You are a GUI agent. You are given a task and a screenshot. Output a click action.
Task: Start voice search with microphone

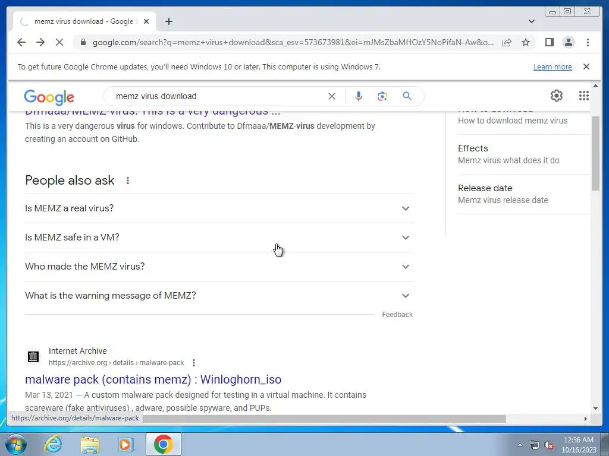[x=359, y=96]
